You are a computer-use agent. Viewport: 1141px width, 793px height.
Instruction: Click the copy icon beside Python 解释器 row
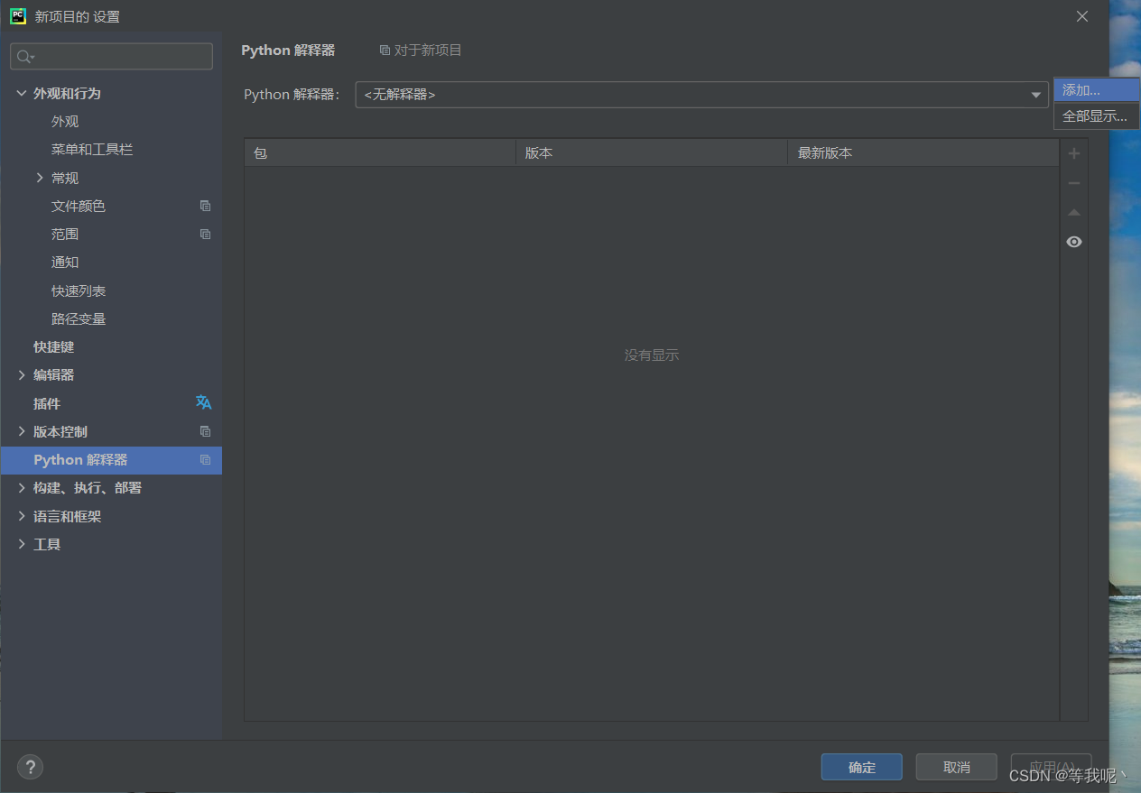pos(205,459)
